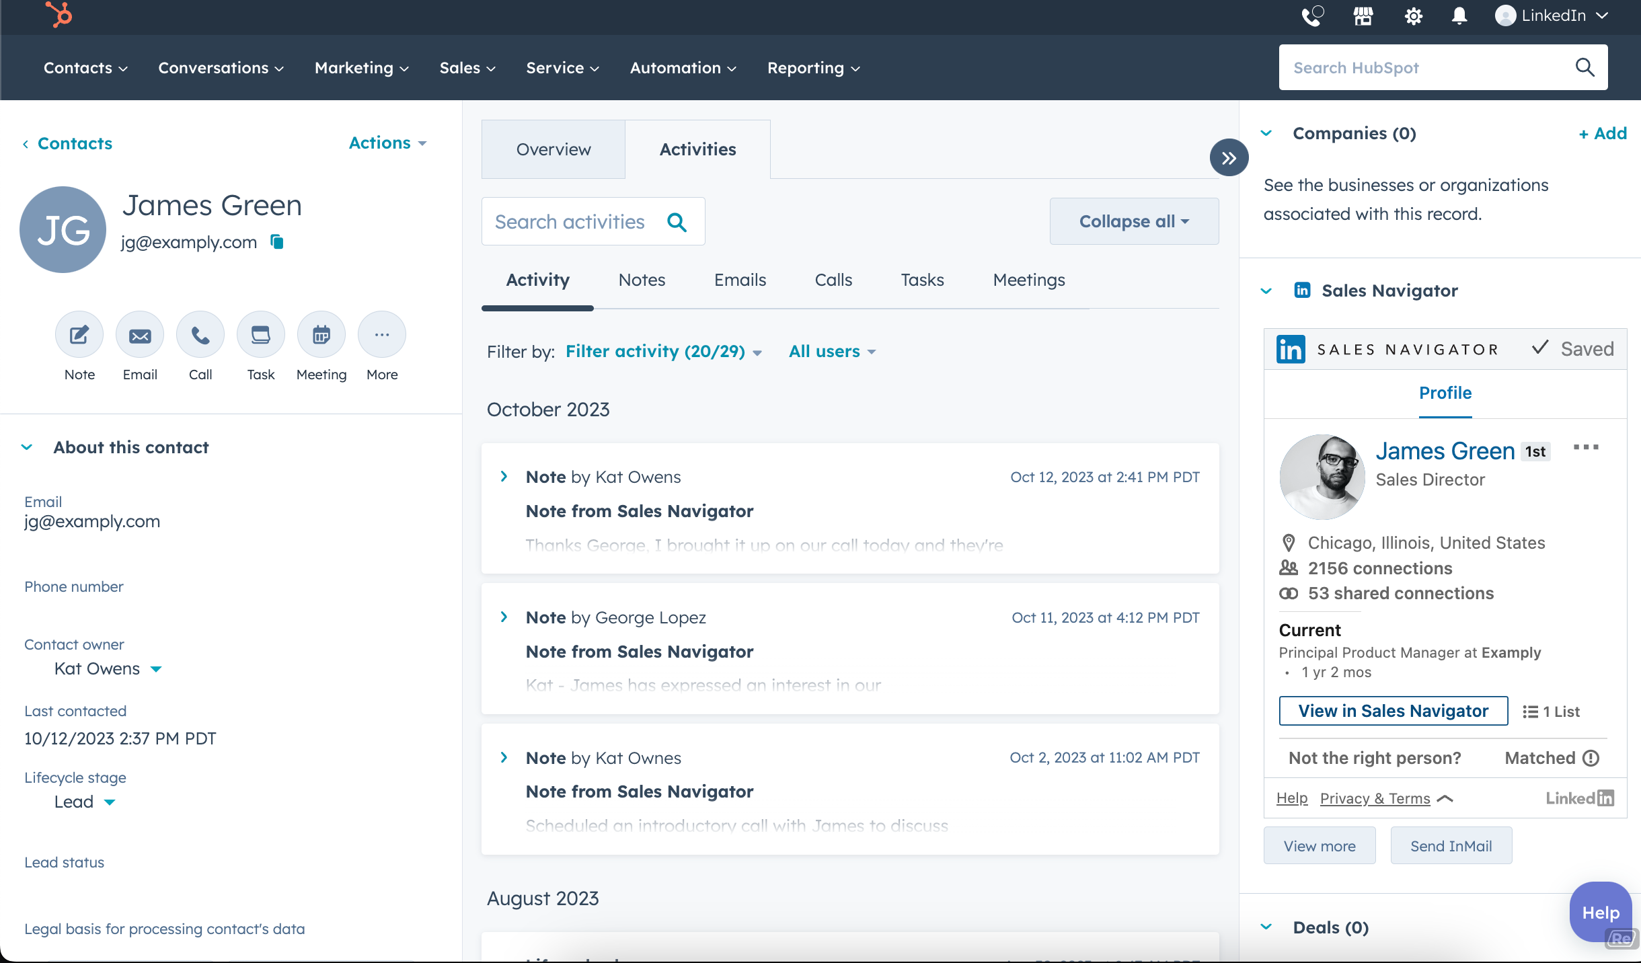Open the notifications bell

pos(1459,16)
